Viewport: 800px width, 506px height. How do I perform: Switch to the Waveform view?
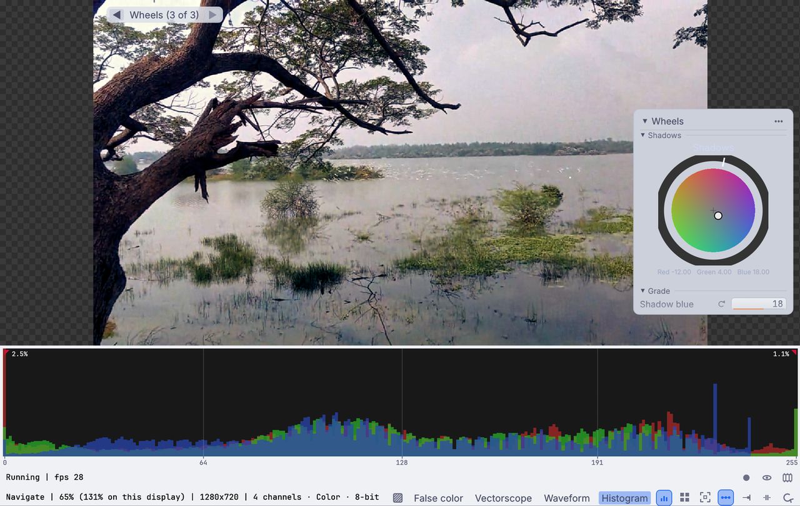[567, 498]
